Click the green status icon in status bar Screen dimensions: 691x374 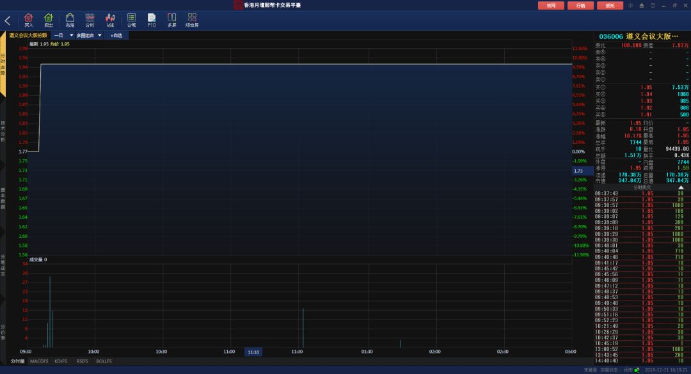pyautogui.click(x=637, y=370)
